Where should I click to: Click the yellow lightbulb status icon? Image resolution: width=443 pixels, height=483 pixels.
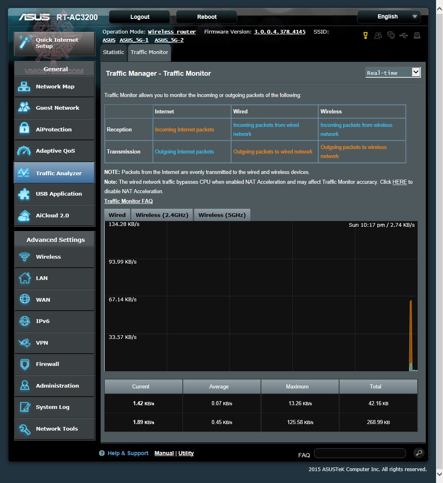point(365,36)
